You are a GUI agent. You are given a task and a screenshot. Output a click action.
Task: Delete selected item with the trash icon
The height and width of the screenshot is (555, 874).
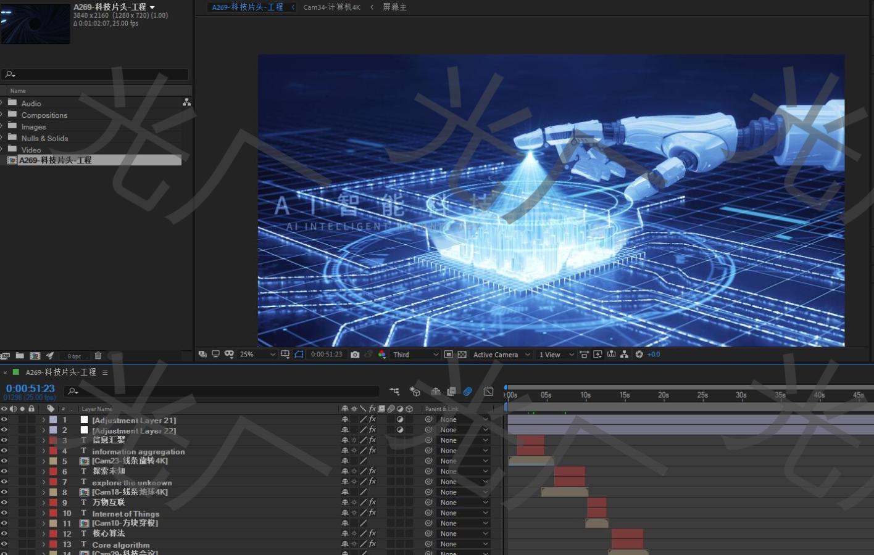coord(98,356)
